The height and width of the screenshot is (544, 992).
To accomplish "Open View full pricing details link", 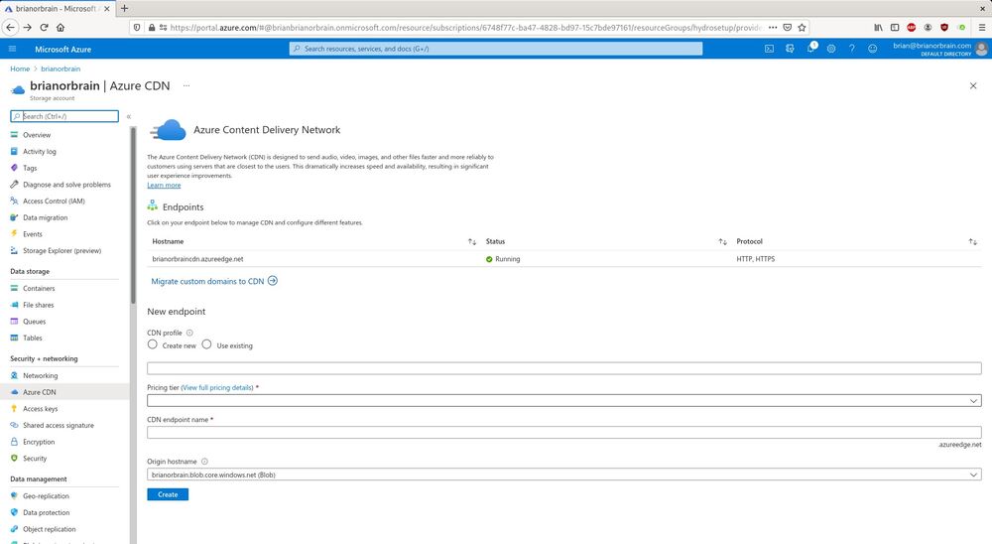I will click(x=217, y=387).
